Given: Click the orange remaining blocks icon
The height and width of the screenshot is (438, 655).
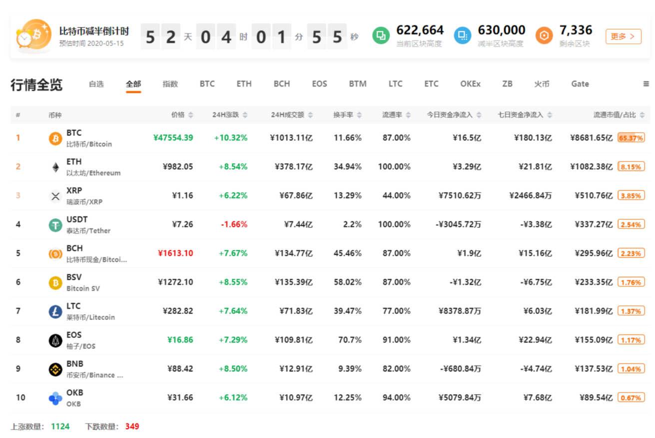Looking at the screenshot, I should (x=544, y=36).
